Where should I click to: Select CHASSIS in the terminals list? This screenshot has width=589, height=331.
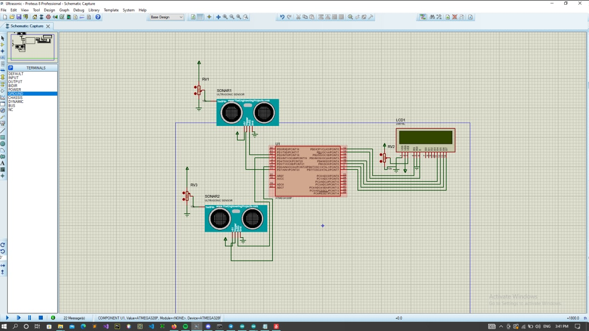(x=15, y=98)
